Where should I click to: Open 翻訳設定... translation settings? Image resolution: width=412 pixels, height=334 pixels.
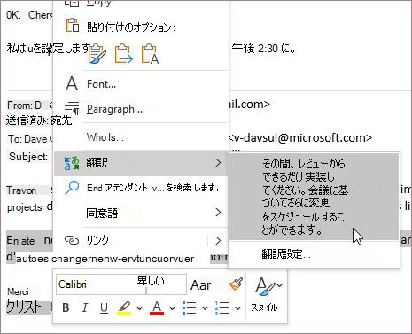tap(315, 254)
